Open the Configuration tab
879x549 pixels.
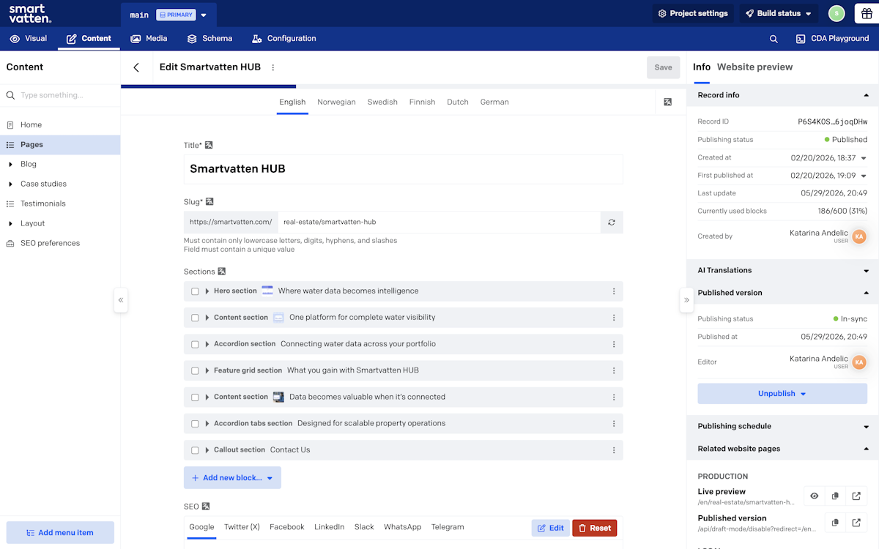point(284,39)
